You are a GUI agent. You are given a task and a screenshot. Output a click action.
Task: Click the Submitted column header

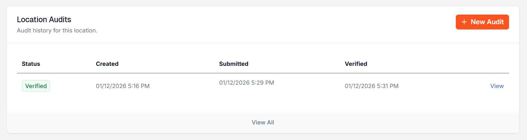pyautogui.click(x=234, y=64)
